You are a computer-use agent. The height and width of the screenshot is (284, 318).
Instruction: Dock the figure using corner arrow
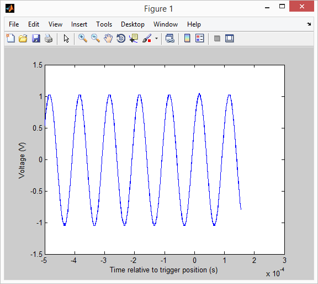(x=309, y=24)
